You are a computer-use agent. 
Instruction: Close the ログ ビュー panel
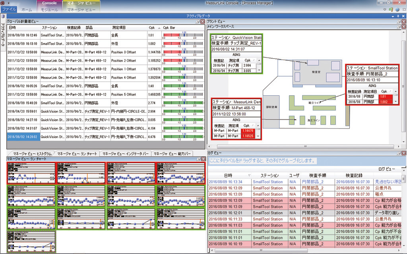click(404, 153)
